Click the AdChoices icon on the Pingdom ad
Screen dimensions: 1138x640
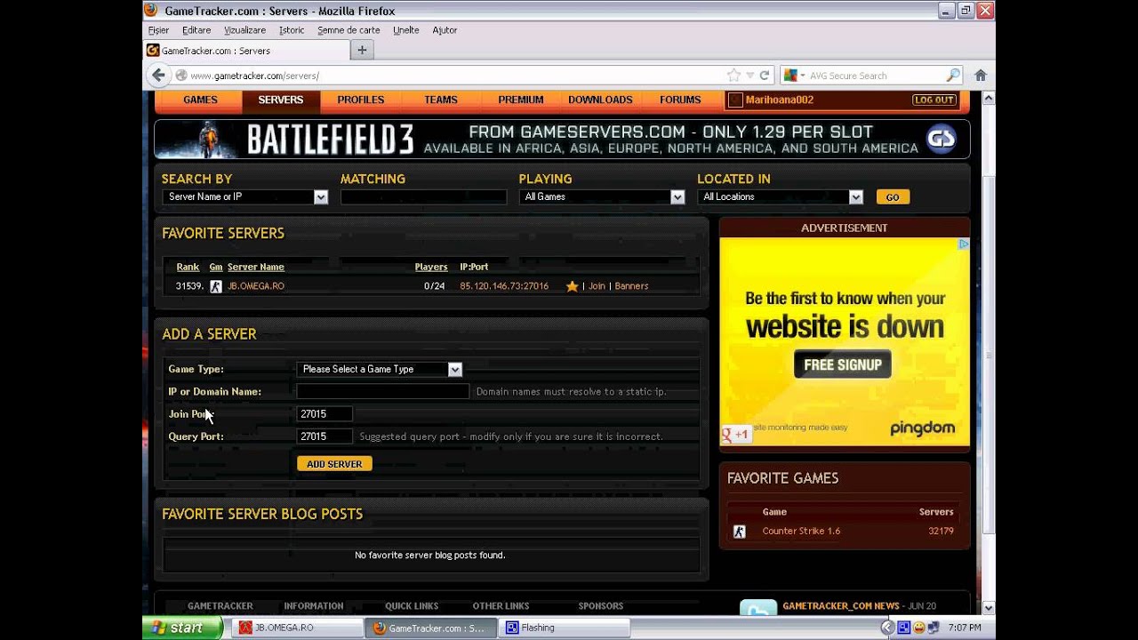tap(963, 244)
